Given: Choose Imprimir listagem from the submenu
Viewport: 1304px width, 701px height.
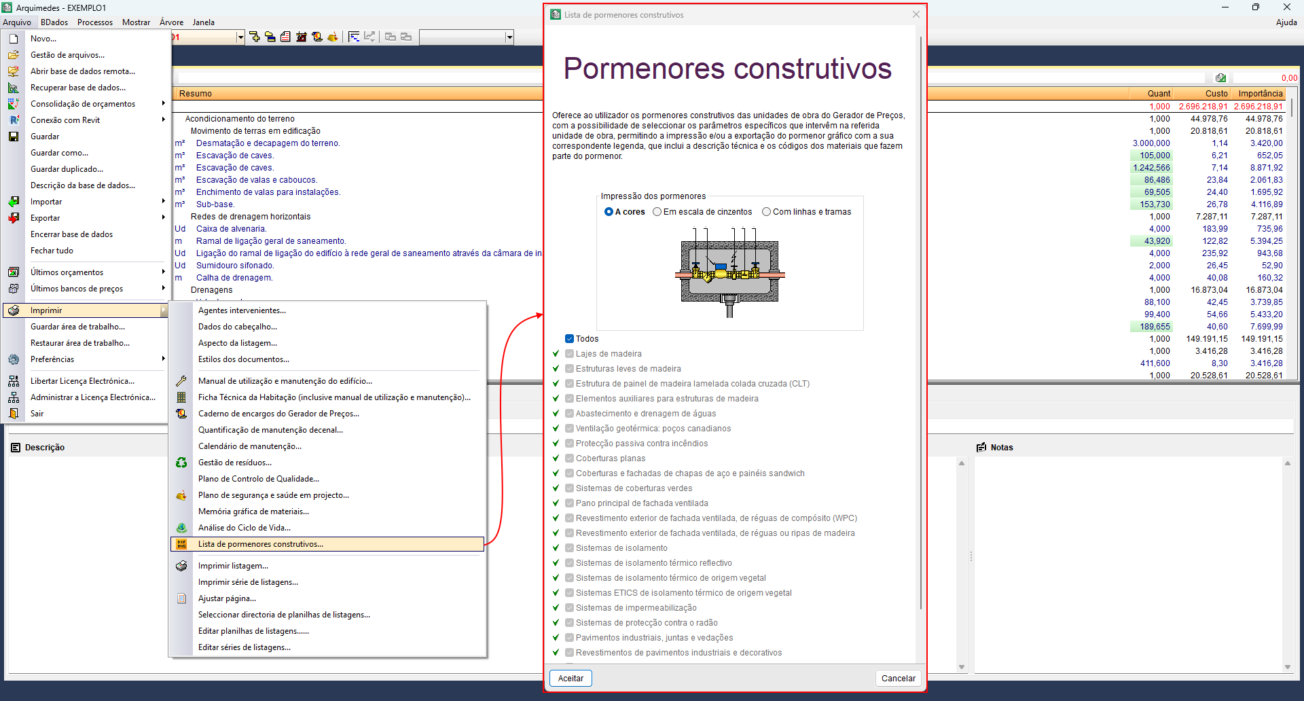Looking at the screenshot, I should 232,565.
